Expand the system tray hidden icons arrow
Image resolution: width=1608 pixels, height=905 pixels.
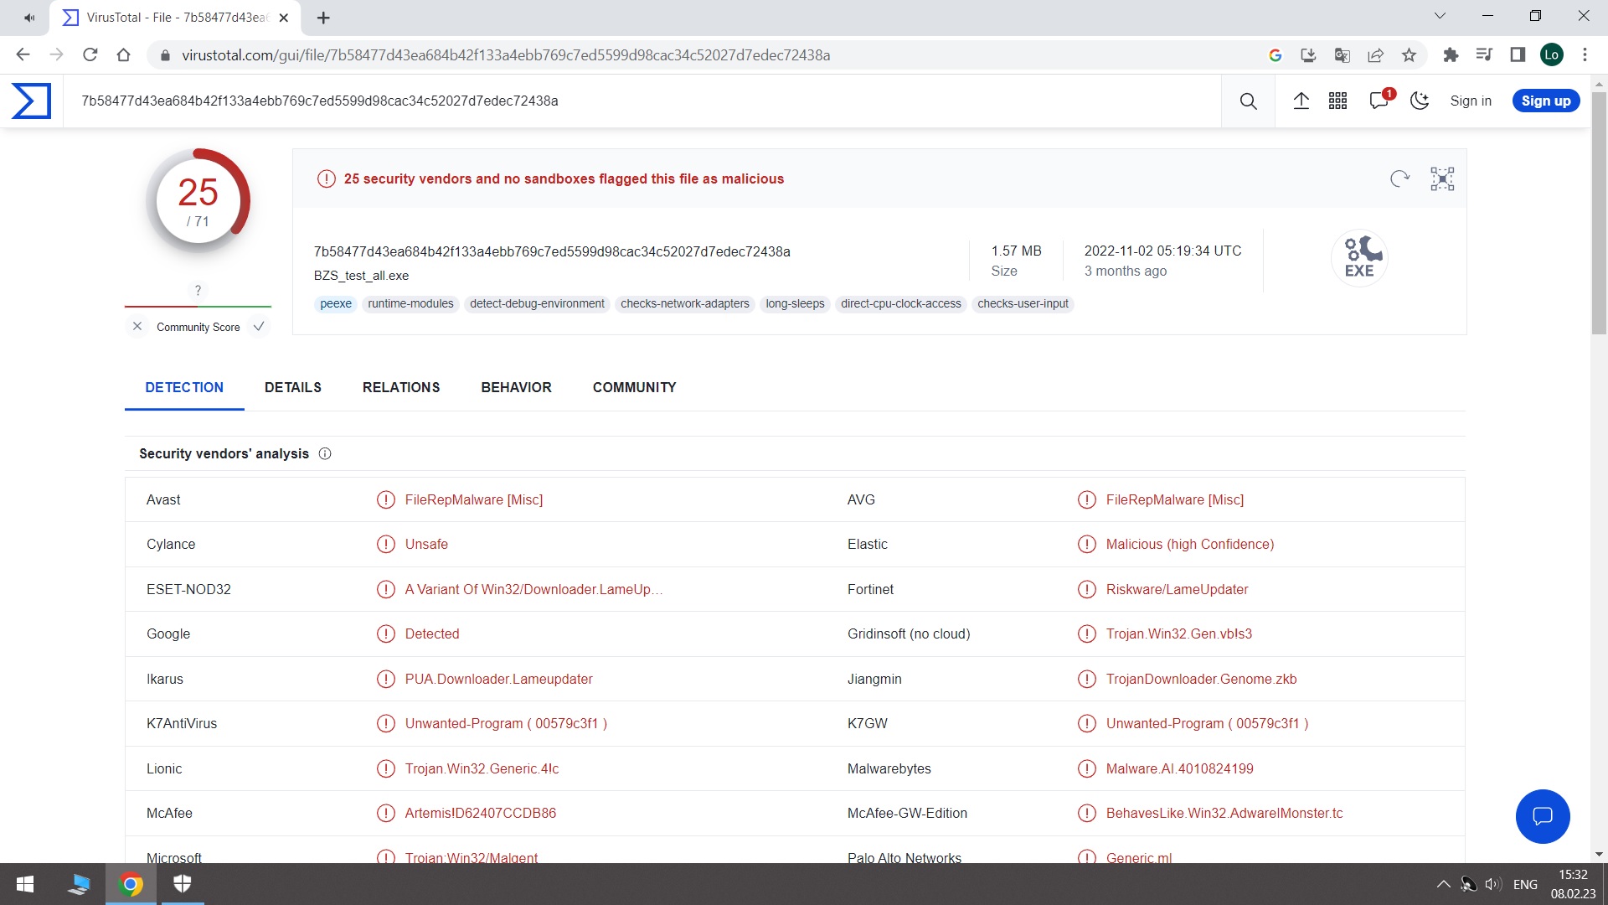tap(1443, 884)
